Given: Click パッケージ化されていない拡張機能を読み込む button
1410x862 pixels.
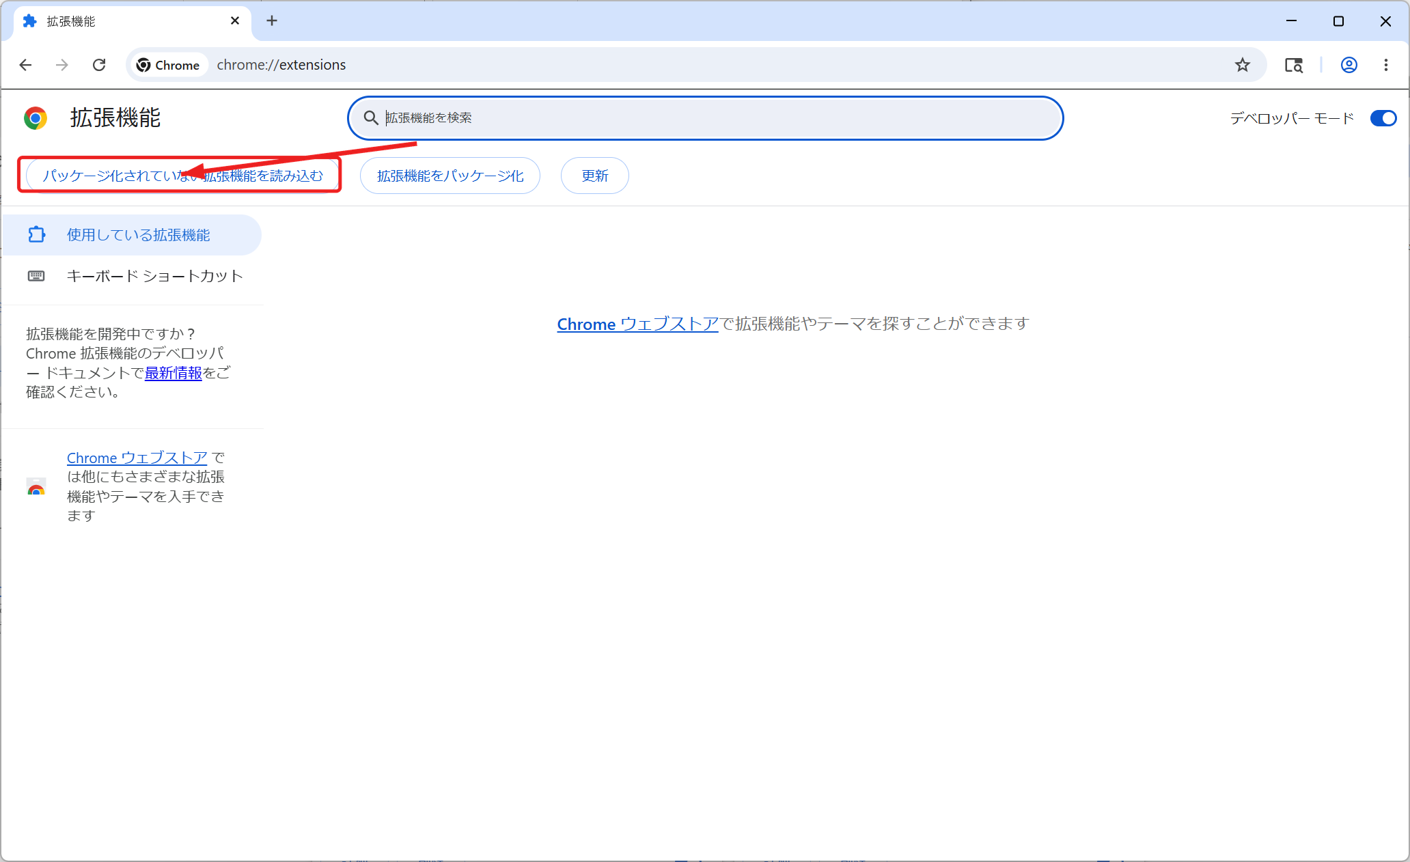Looking at the screenshot, I should tap(182, 176).
